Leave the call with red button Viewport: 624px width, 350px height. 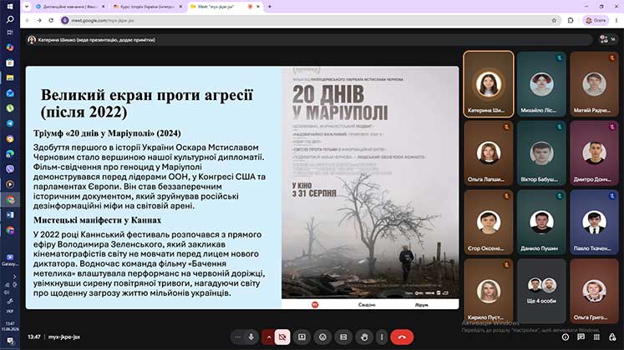pyautogui.click(x=402, y=337)
